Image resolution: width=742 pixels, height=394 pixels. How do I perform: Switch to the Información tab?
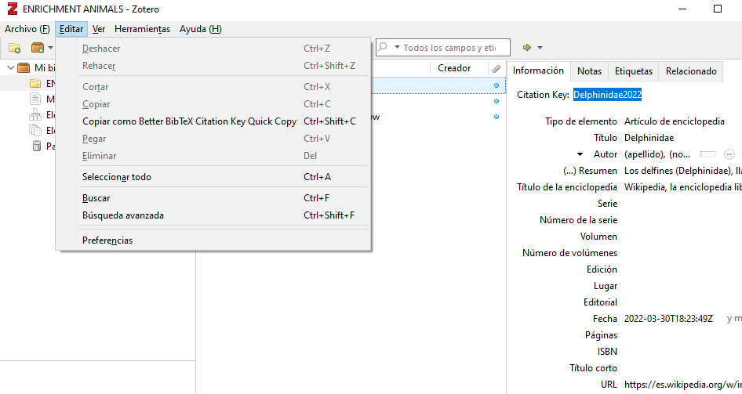538,70
